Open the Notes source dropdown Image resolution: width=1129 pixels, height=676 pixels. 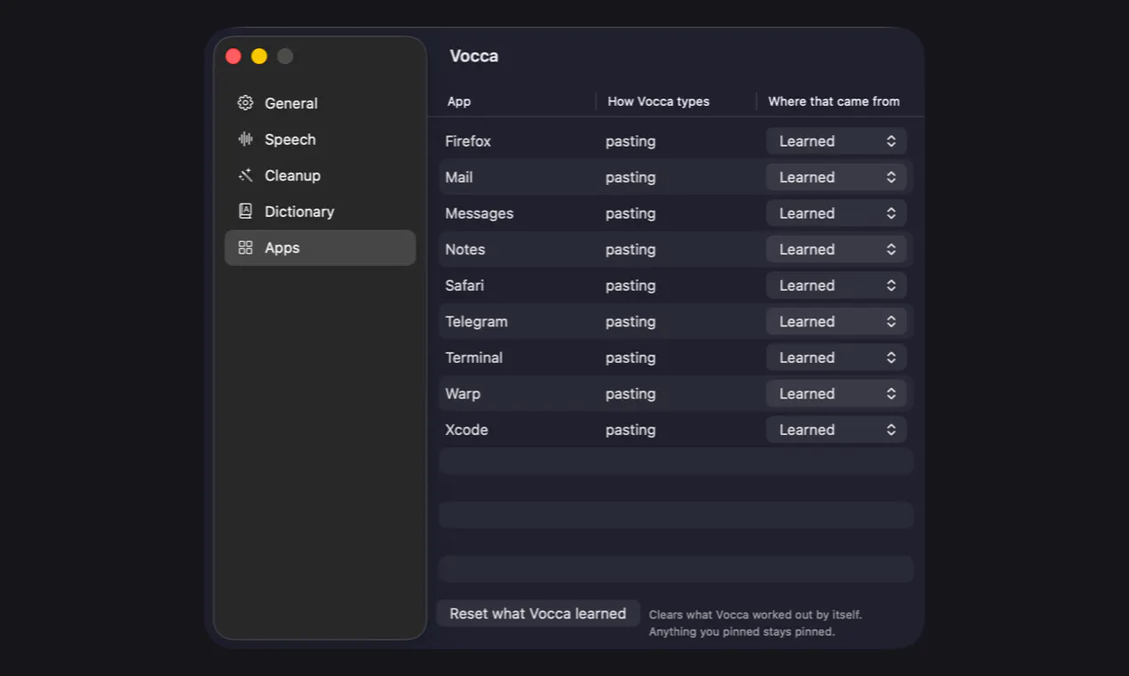click(x=837, y=249)
